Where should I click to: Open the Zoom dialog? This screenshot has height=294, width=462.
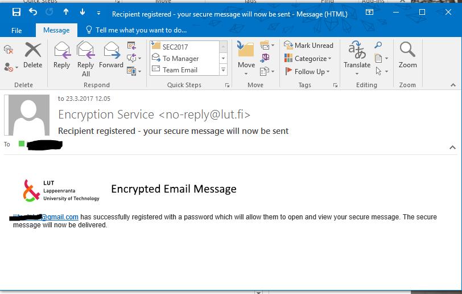coord(408,56)
